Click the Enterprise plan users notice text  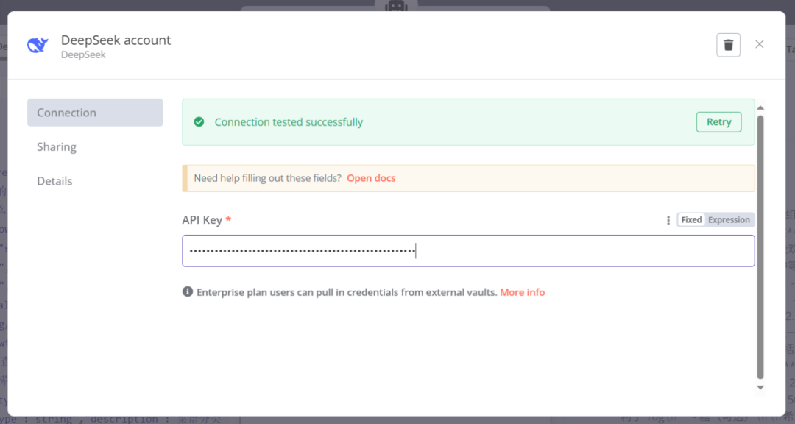[x=347, y=292]
